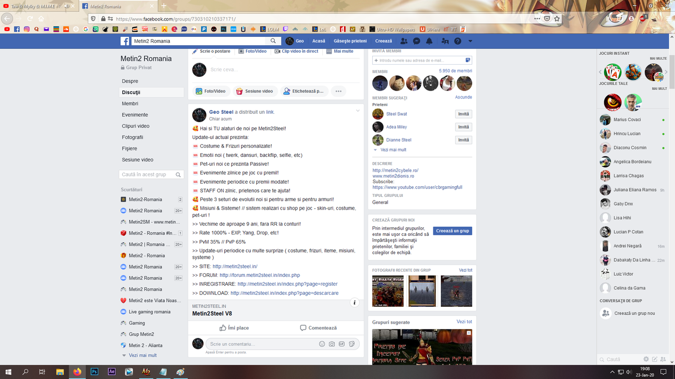Open the forum.metin2steel.in link
675x379 pixels.
[x=259, y=275]
